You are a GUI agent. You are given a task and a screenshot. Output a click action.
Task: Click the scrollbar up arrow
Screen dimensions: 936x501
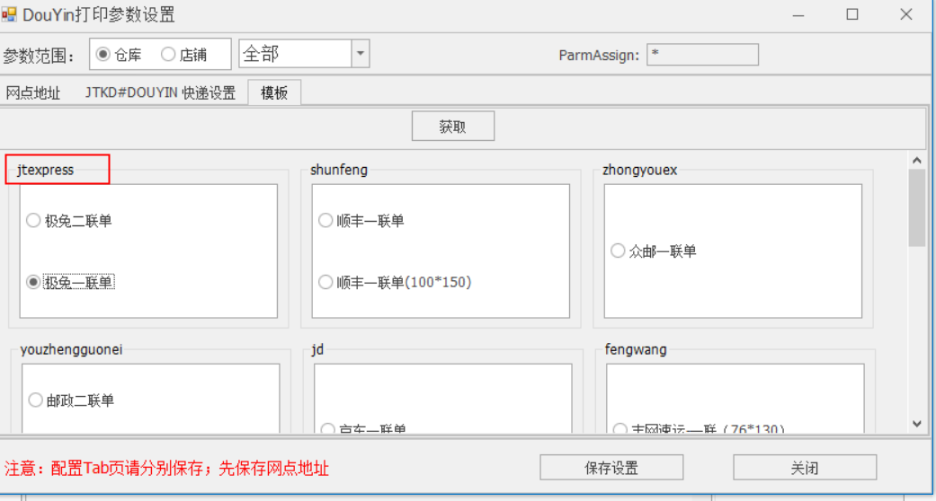point(917,160)
